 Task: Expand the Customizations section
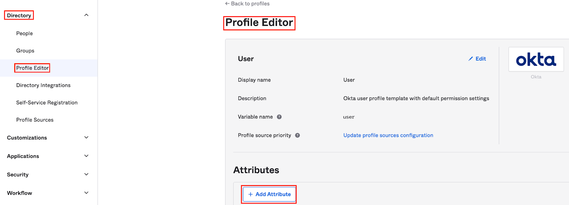click(86, 138)
